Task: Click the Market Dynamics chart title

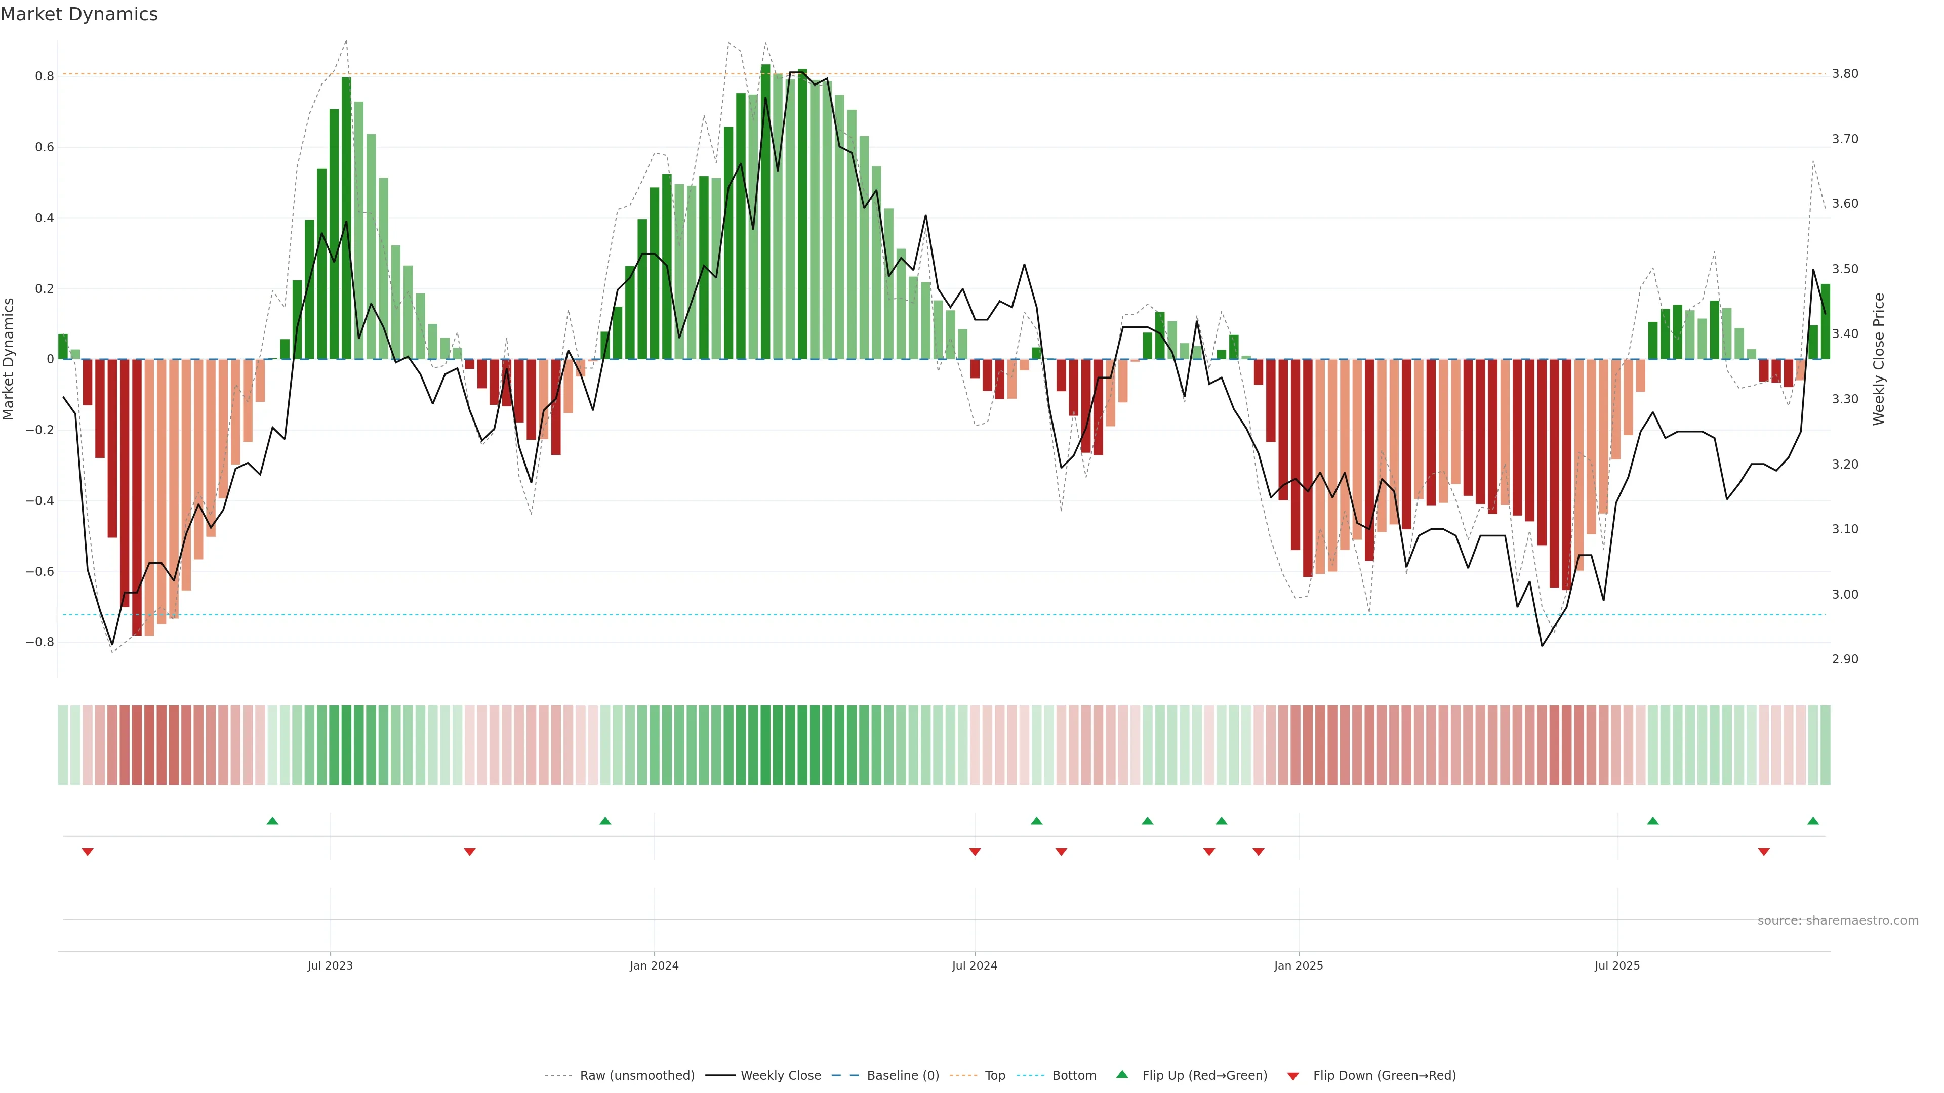Action: pos(79,14)
